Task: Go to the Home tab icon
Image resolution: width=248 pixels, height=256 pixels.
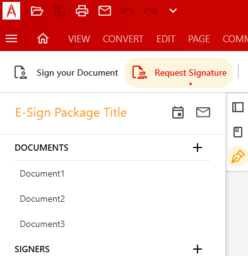Action: (x=43, y=38)
